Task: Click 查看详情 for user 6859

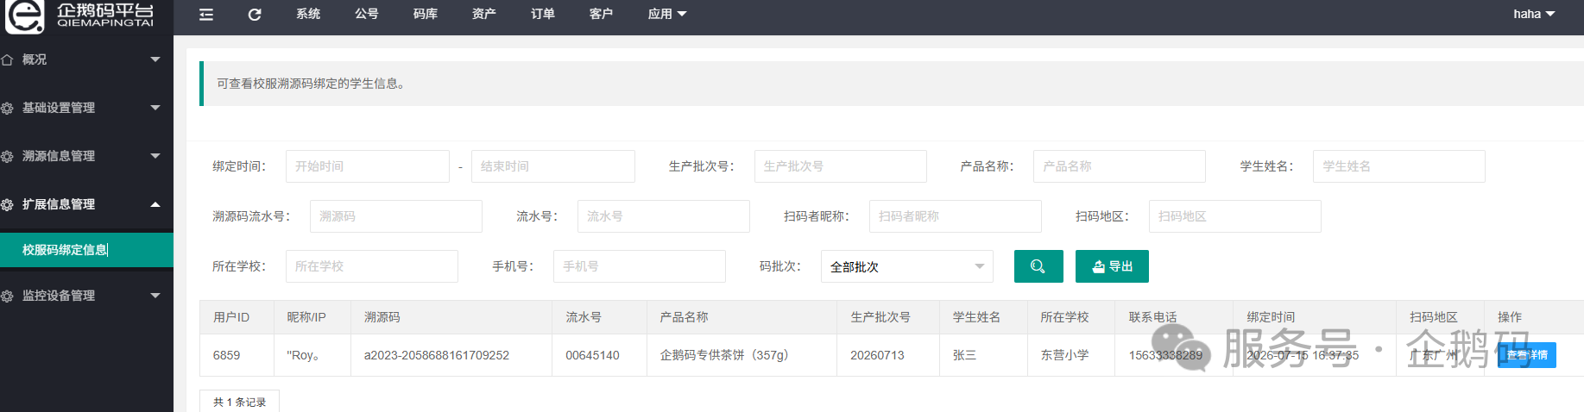Action: pyautogui.click(x=1526, y=355)
